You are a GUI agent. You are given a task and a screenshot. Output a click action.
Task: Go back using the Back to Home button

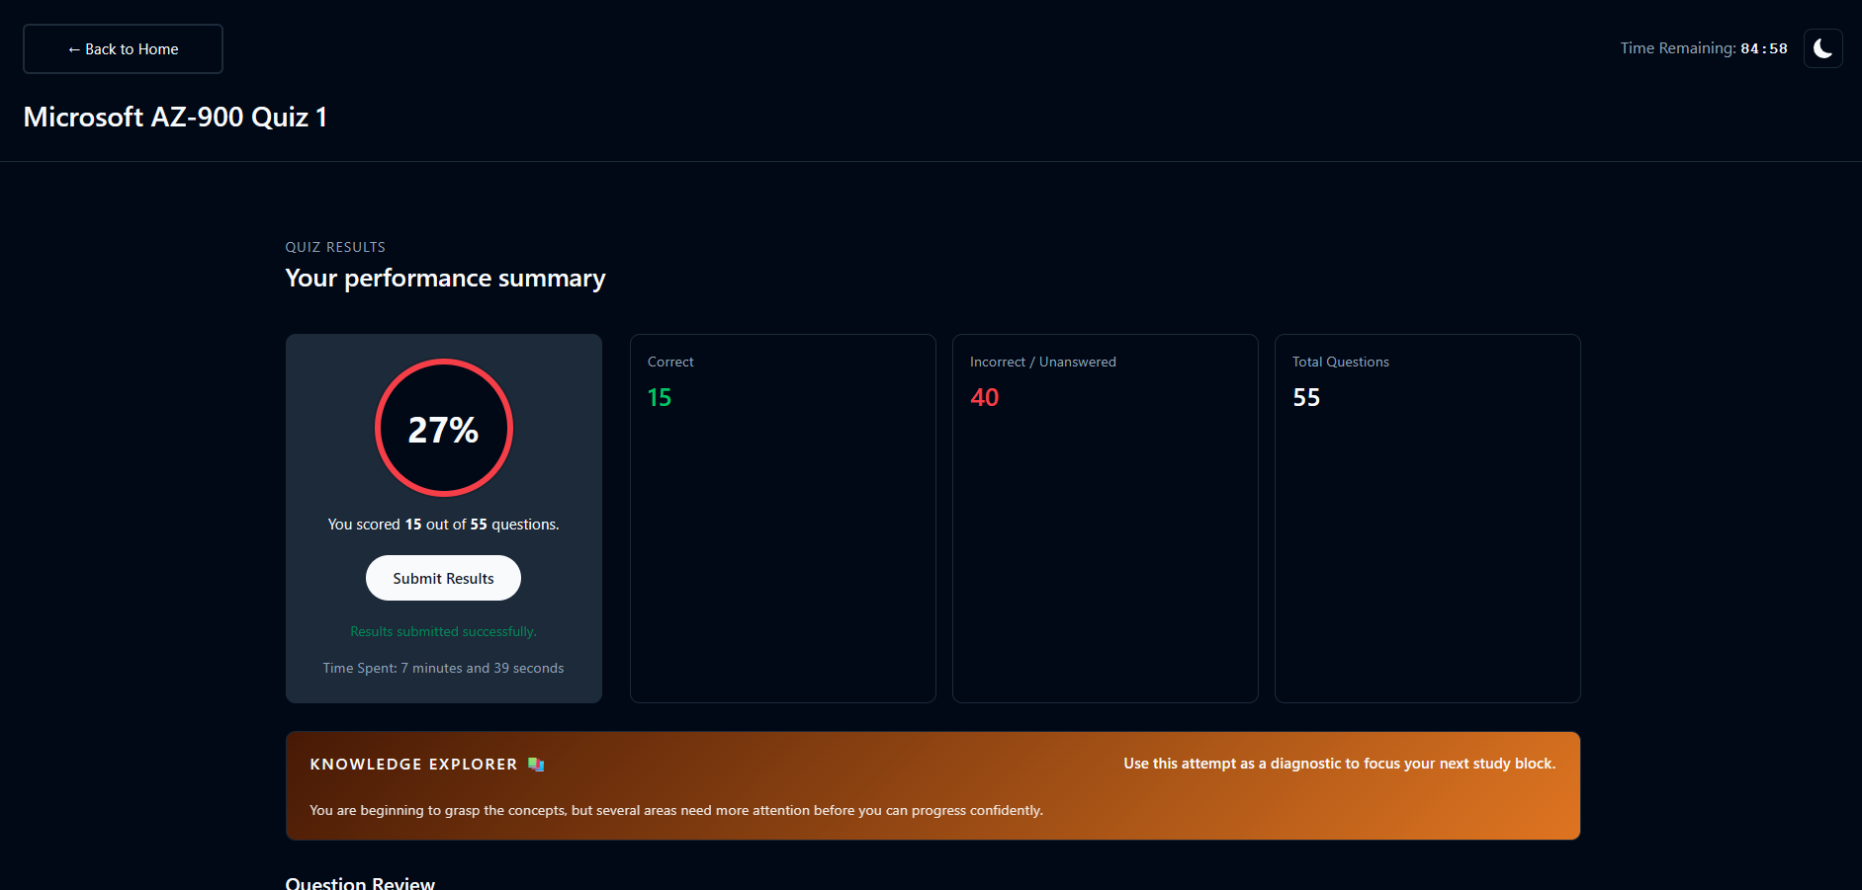(123, 49)
